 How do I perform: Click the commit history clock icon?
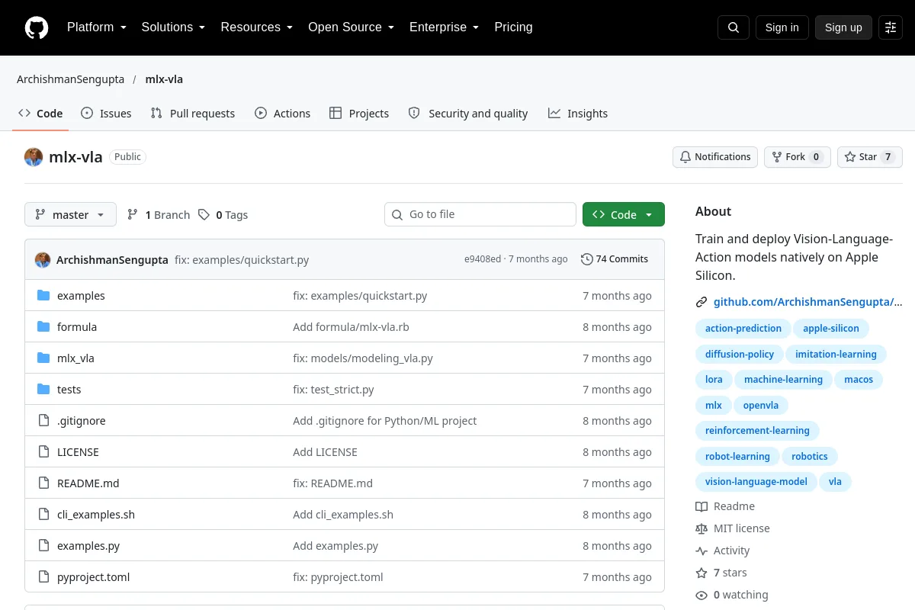tap(586, 259)
